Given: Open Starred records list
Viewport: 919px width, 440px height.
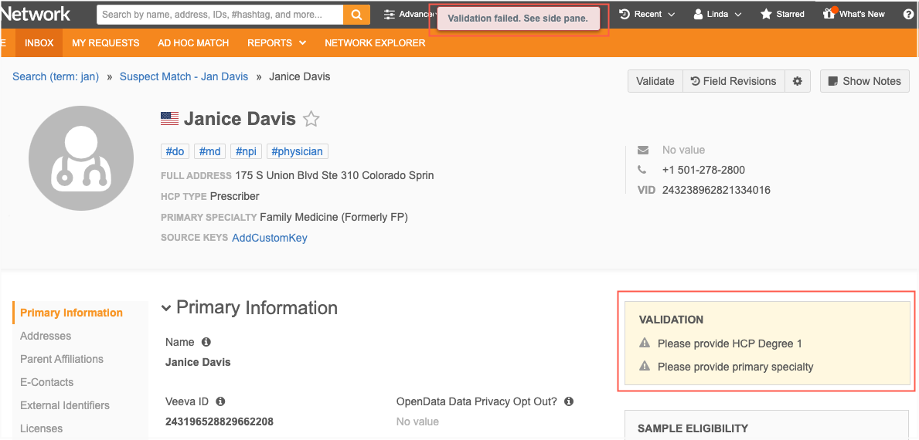Looking at the screenshot, I should pyautogui.click(x=782, y=14).
